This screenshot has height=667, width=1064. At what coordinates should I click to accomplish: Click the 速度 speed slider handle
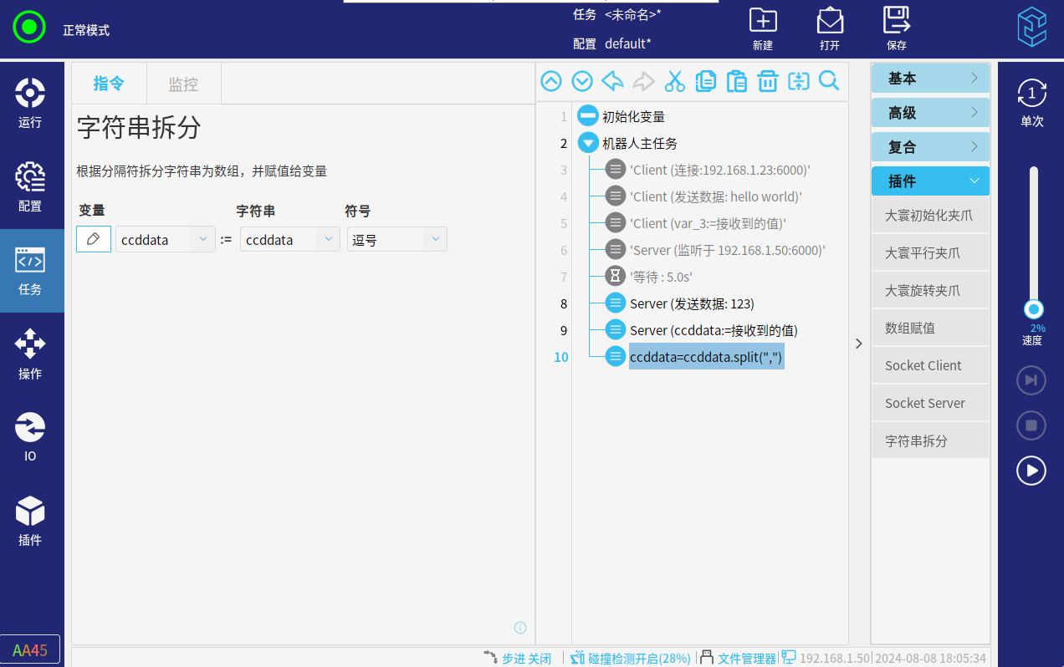(1034, 309)
